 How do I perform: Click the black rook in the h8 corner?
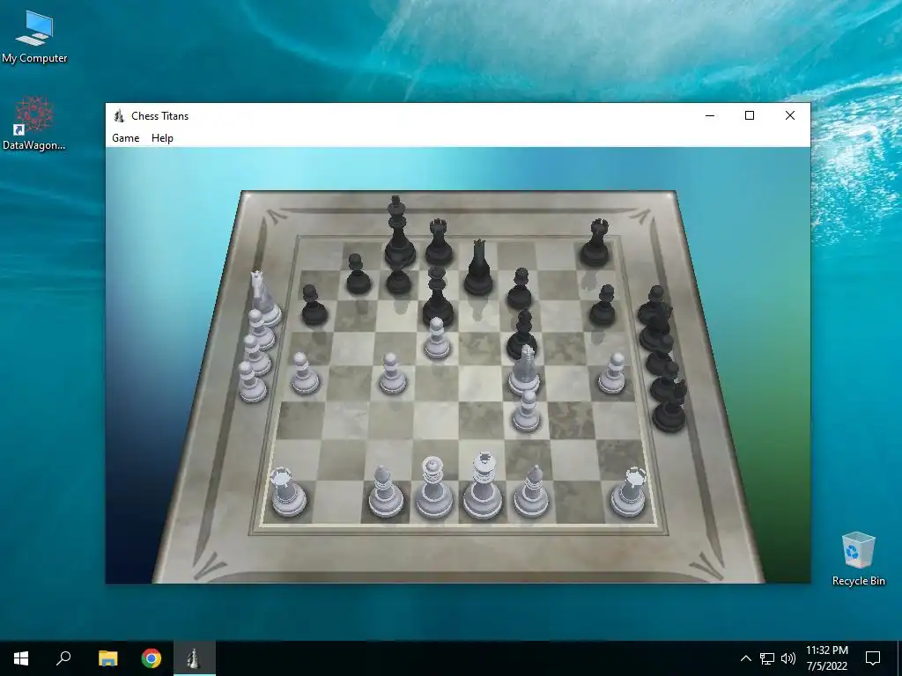click(595, 242)
